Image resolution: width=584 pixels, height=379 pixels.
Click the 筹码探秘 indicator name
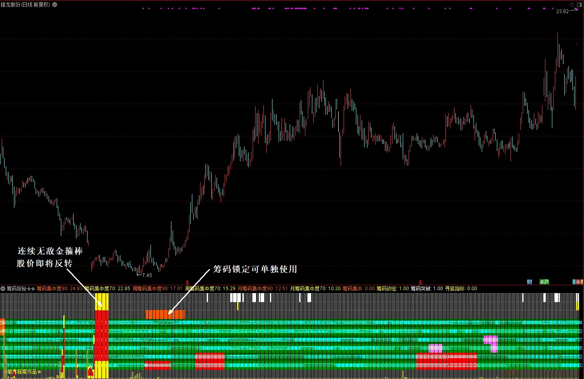(17, 289)
